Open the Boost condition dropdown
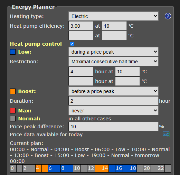The height and width of the screenshot is (175, 180). [113, 91]
